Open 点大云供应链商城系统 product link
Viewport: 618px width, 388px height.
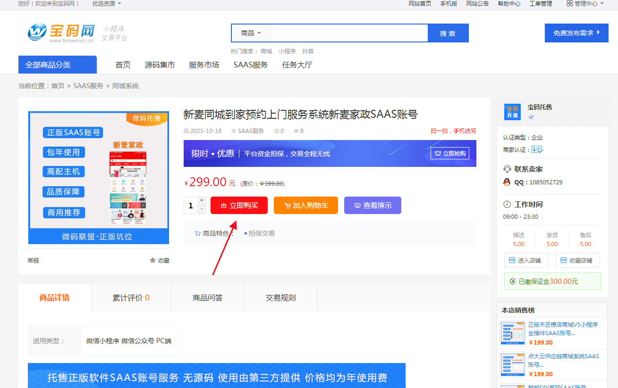tap(563, 360)
